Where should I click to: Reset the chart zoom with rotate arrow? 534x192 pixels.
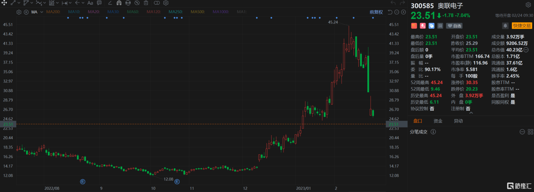tap(390, 12)
